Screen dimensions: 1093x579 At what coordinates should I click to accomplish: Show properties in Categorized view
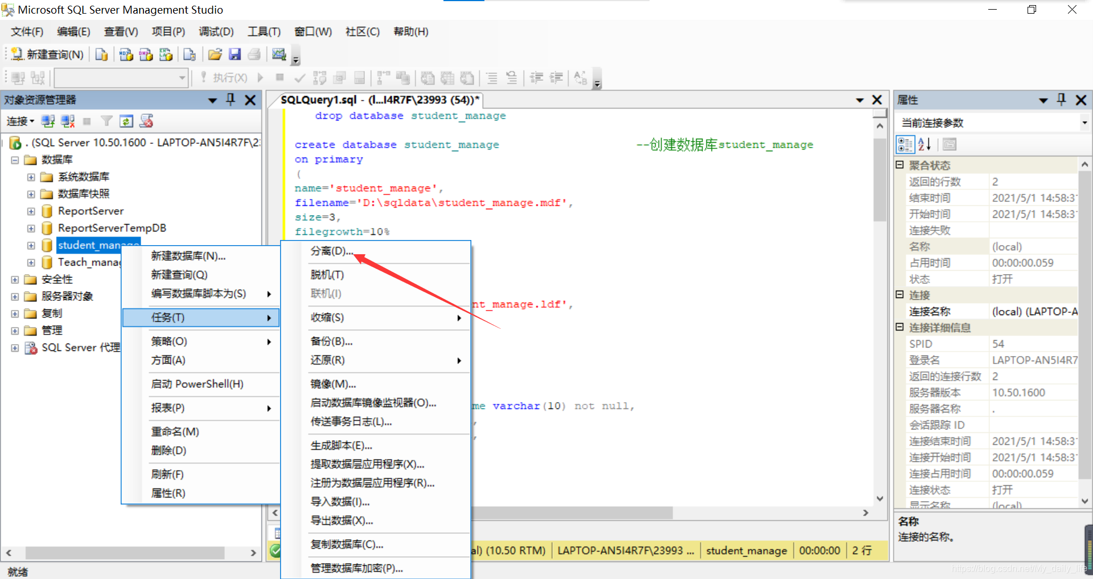pyautogui.click(x=905, y=144)
